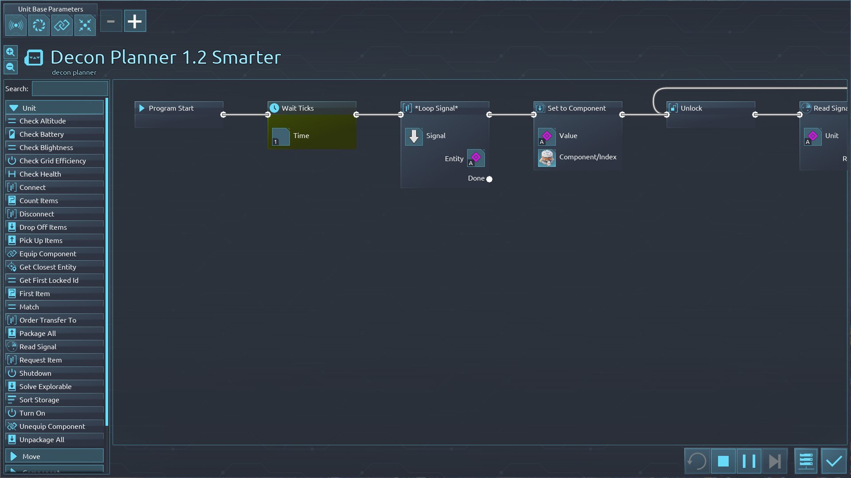
Task: Pause the running program
Action: 749,461
